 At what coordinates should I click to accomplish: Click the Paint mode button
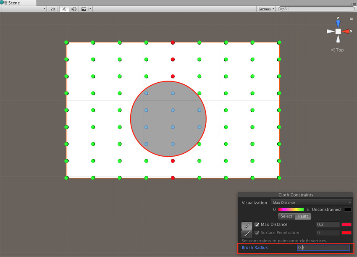(303, 216)
